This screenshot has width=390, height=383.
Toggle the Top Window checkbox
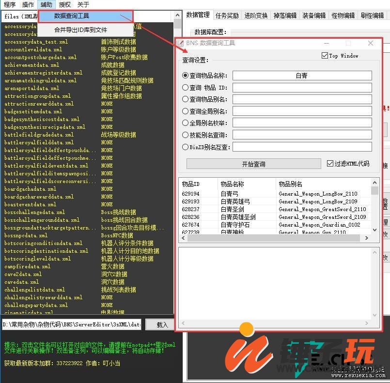(325, 55)
